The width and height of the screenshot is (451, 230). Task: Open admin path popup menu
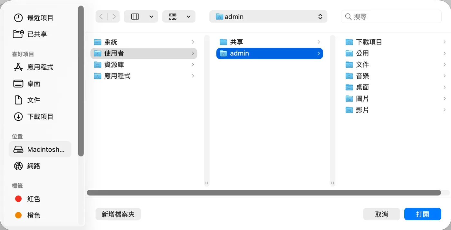[x=268, y=16]
